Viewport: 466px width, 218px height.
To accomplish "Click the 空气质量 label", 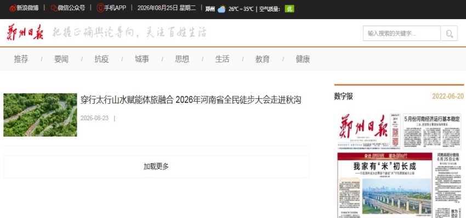I will 270,9.
